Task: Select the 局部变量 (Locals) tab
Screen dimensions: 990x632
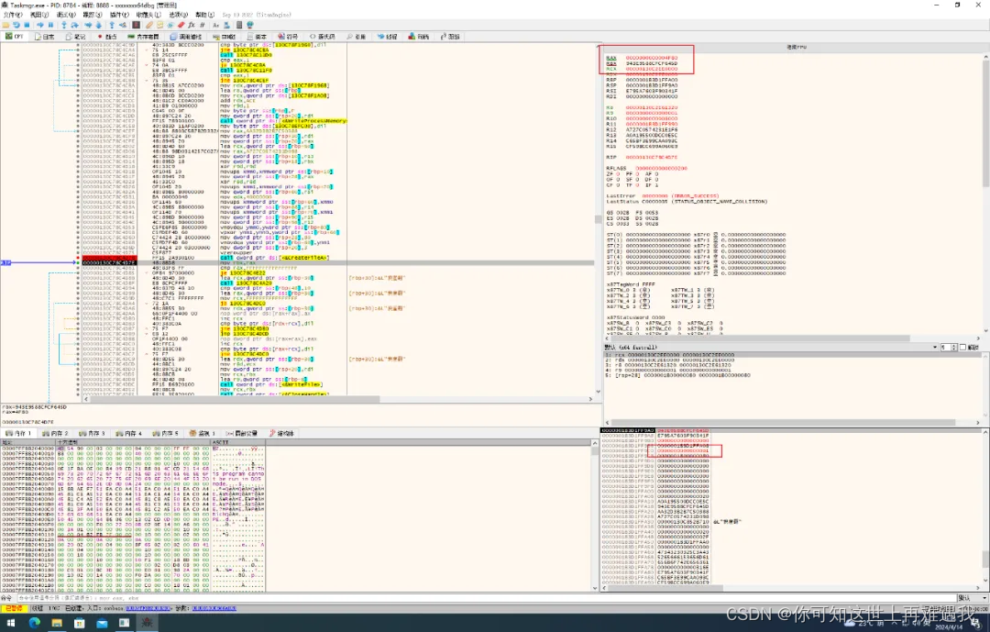Action: click(x=242, y=434)
